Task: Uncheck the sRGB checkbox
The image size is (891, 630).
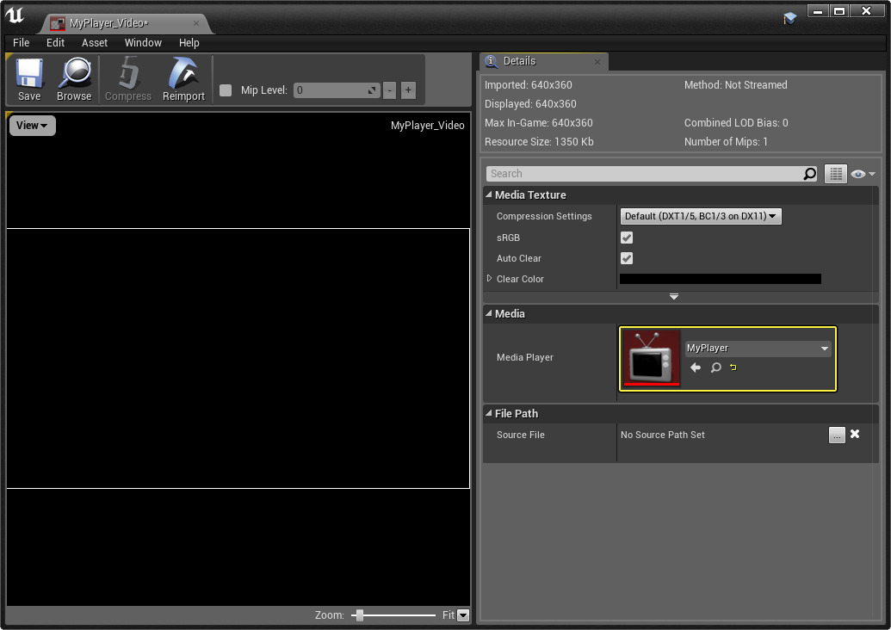Action: tap(627, 238)
